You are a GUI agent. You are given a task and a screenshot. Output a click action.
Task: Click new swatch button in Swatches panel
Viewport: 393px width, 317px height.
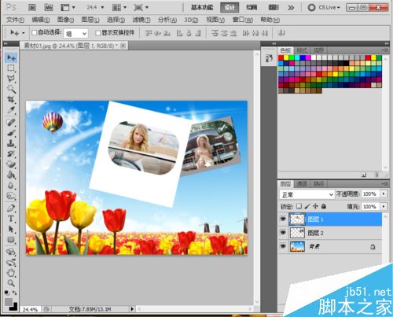point(363,175)
